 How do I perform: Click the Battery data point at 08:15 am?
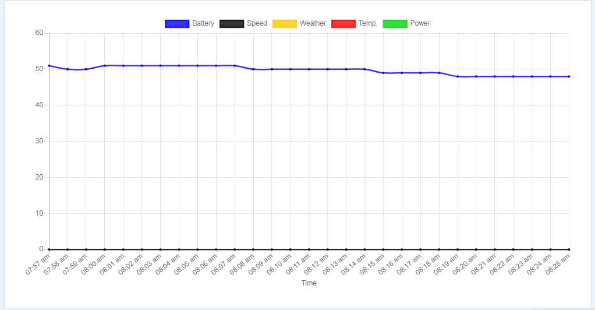click(383, 73)
